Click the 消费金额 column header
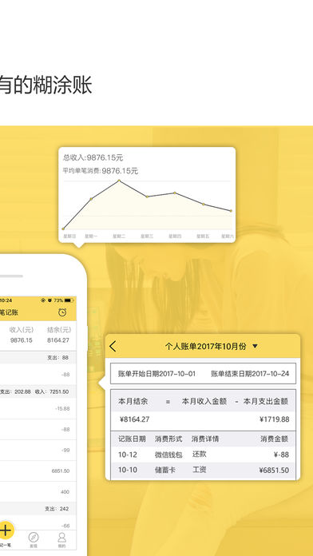 click(274, 439)
